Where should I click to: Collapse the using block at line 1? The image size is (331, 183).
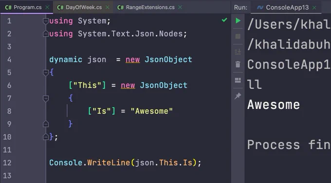point(46,21)
